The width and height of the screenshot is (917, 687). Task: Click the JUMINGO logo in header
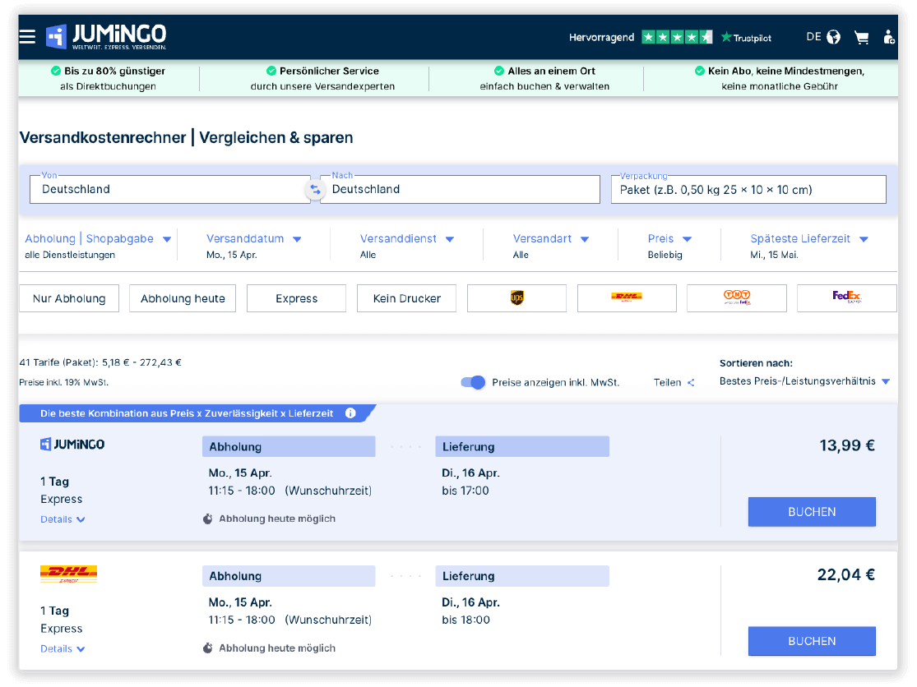tap(107, 36)
